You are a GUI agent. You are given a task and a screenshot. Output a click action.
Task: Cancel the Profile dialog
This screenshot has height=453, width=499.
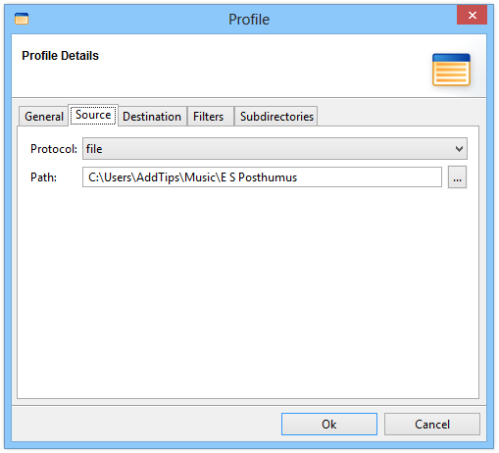coord(432,425)
